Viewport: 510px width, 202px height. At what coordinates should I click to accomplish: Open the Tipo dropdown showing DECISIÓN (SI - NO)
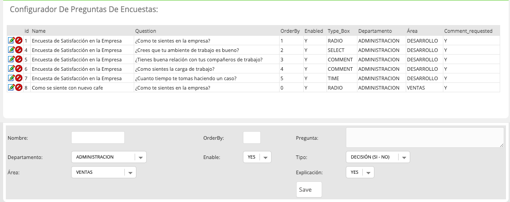pyautogui.click(x=378, y=157)
